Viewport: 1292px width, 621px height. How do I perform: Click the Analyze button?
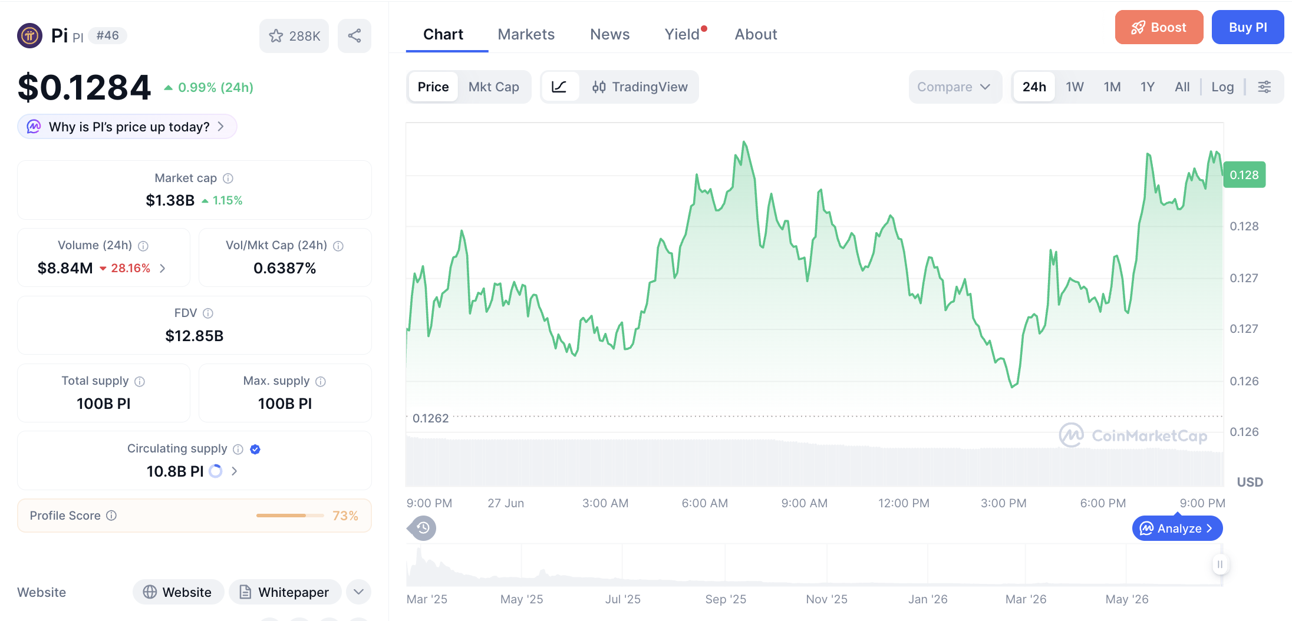tap(1177, 528)
